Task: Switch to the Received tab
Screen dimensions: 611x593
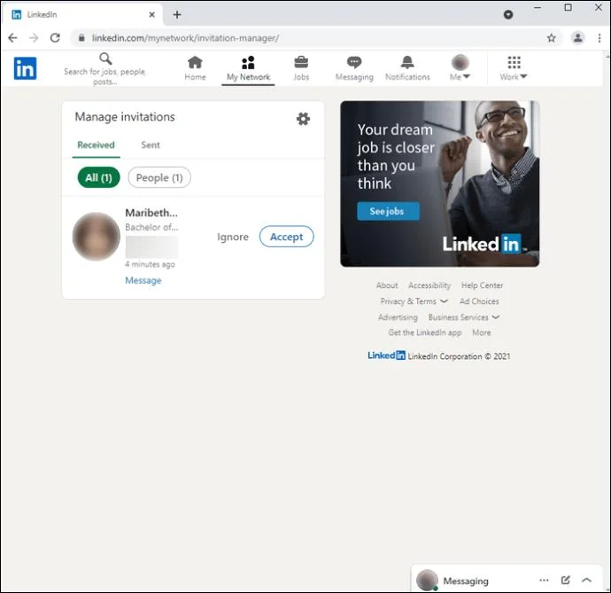Action: tap(96, 145)
